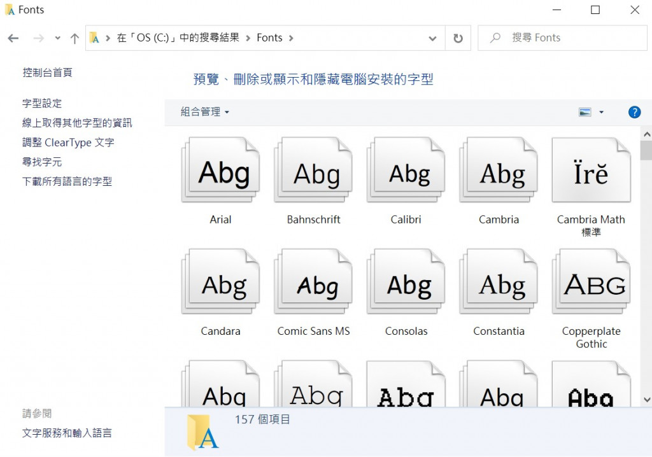
Task: Click the view layout icon
Action: 585,112
